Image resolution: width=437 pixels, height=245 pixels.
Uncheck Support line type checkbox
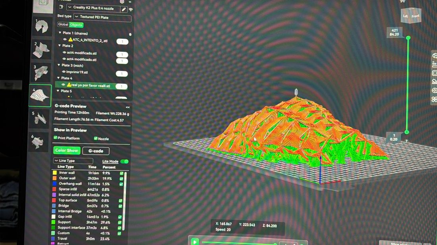pos(120,222)
